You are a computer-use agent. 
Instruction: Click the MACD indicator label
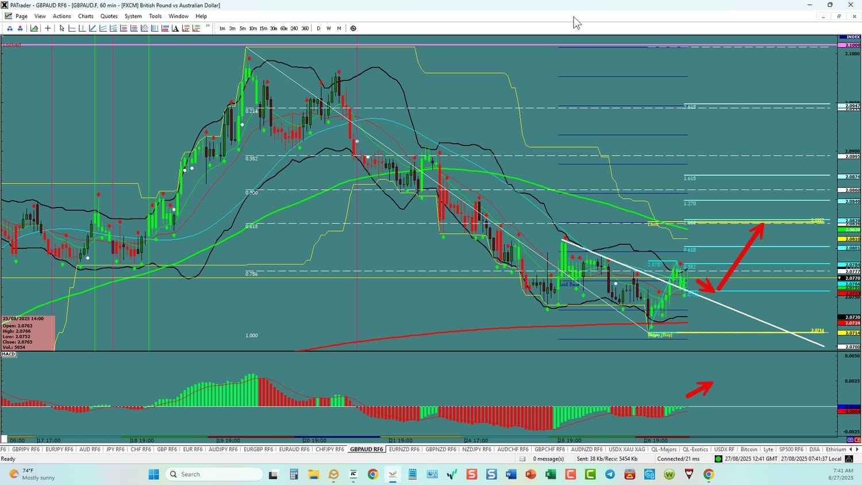pos(9,355)
